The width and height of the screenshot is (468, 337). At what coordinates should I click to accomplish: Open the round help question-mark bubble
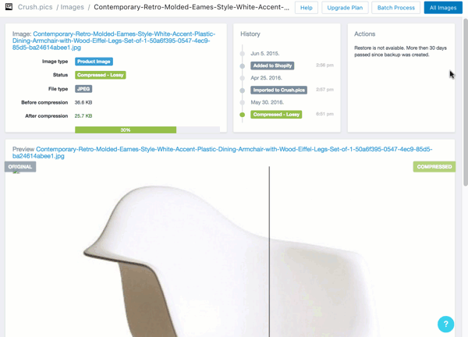click(445, 324)
